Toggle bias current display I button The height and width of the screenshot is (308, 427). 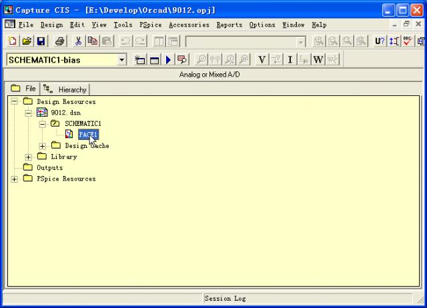(x=290, y=60)
